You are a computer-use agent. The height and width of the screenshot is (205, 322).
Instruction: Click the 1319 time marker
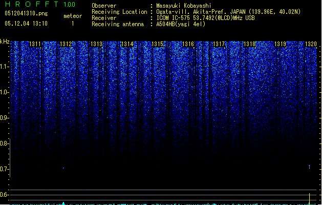pyautogui.click(x=281, y=44)
